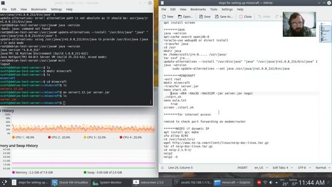Open the KWrite Settings menu
The width and height of the screenshot is (332, 187).
click(227, 9)
